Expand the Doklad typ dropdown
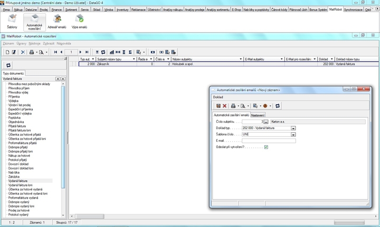The height and width of the screenshot is (227, 380). [293, 128]
